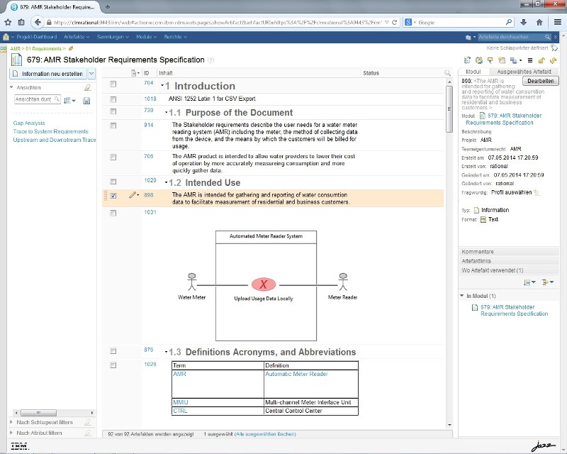
Task: Collapse the In Modul (1) section
Action: click(462, 296)
